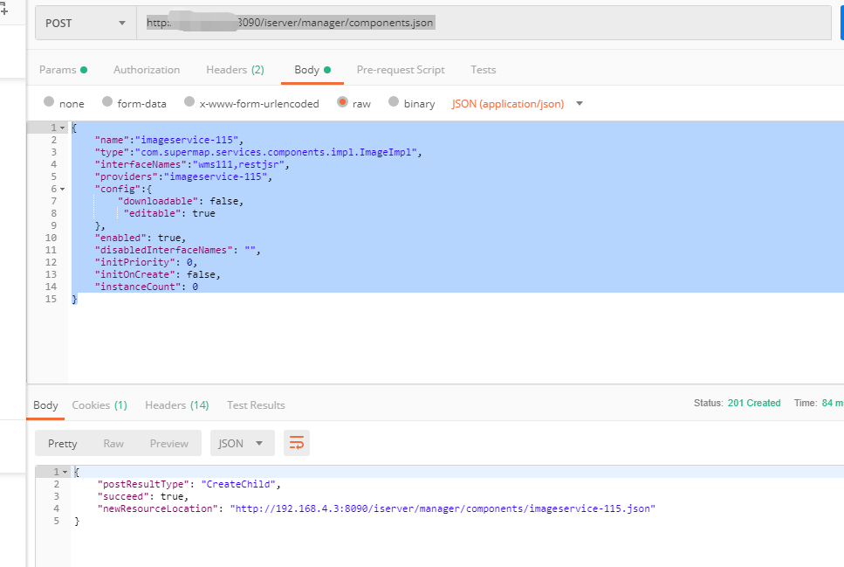844x567 pixels.
Task: Click the "instanceCount" key on line 14
Action: pyautogui.click(x=138, y=287)
